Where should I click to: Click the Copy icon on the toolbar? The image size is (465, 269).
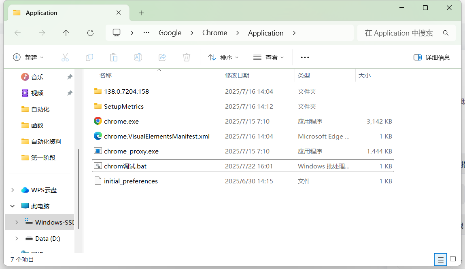tap(89, 57)
